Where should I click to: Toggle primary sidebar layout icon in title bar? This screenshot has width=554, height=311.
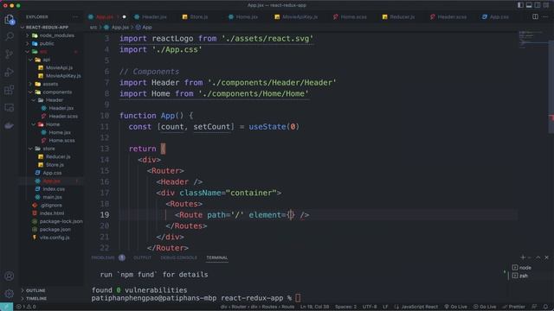[x=520, y=5]
